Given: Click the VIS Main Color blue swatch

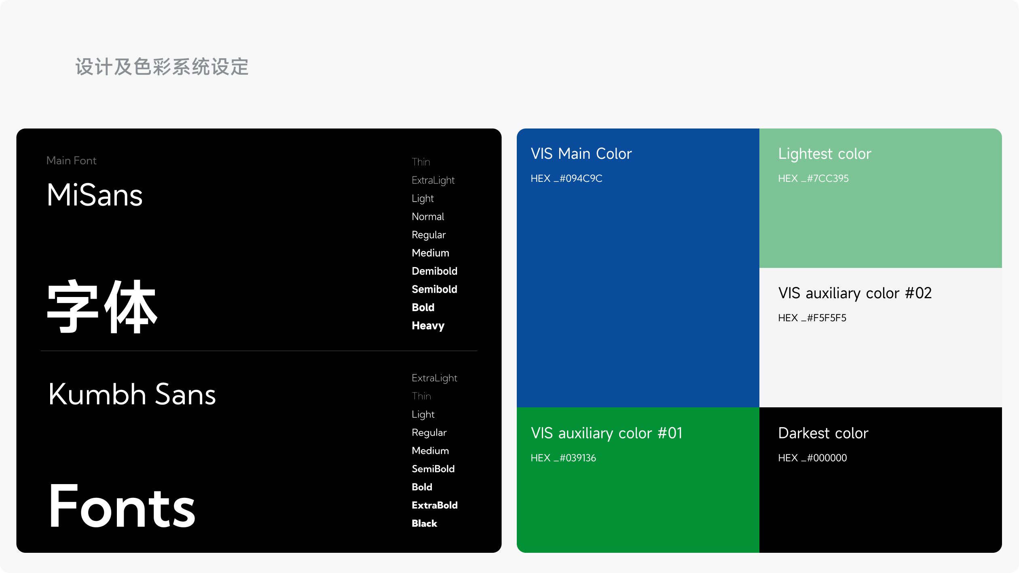Looking at the screenshot, I should point(638,283).
